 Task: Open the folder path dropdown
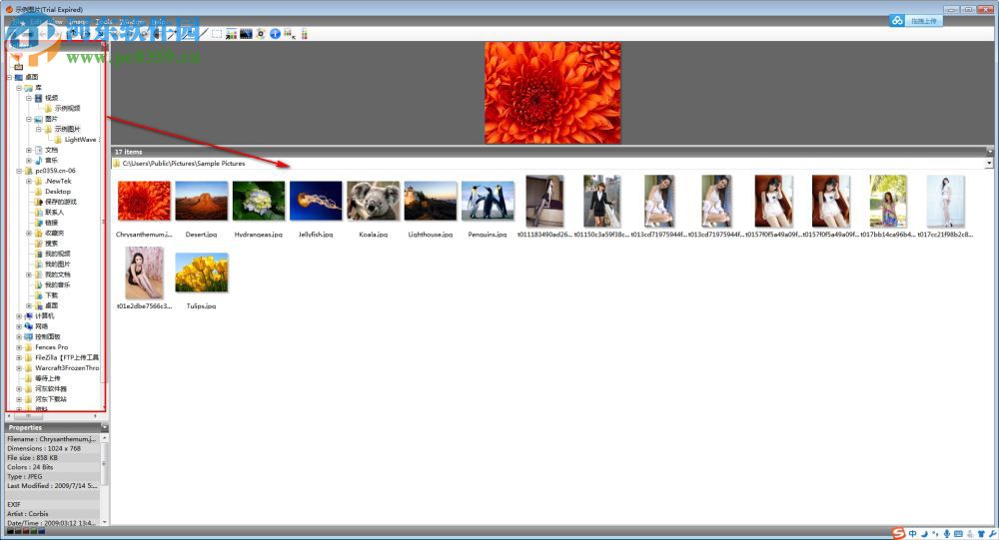coord(989,164)
